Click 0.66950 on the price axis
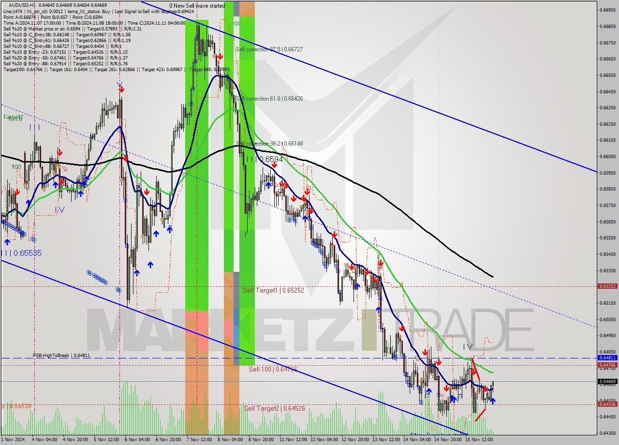619x445 pixels. [x=607, y=10]
